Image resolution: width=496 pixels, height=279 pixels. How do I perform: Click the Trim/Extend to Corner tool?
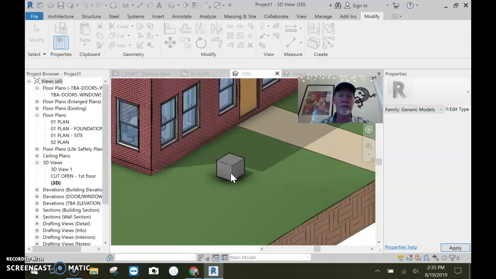[217, 43]
